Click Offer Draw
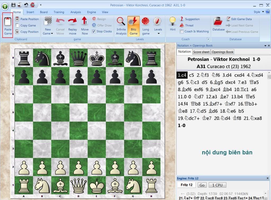This screenshot has width=271, height=200. click(102, 25)
